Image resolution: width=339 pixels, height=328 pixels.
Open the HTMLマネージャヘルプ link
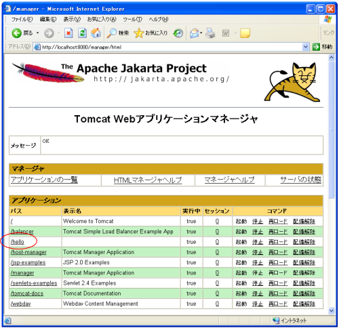pos(148,180)
